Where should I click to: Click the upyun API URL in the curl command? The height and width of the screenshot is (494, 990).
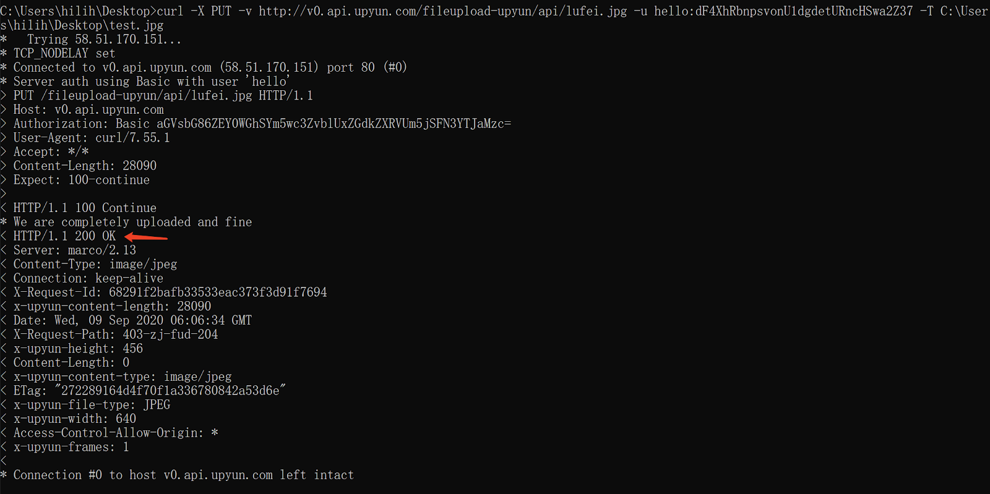pos(442,11)
